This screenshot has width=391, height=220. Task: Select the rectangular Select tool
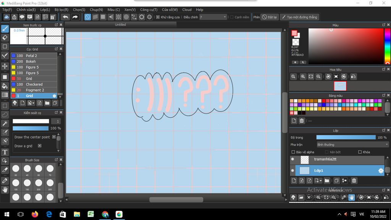click(x=5, y=105)
